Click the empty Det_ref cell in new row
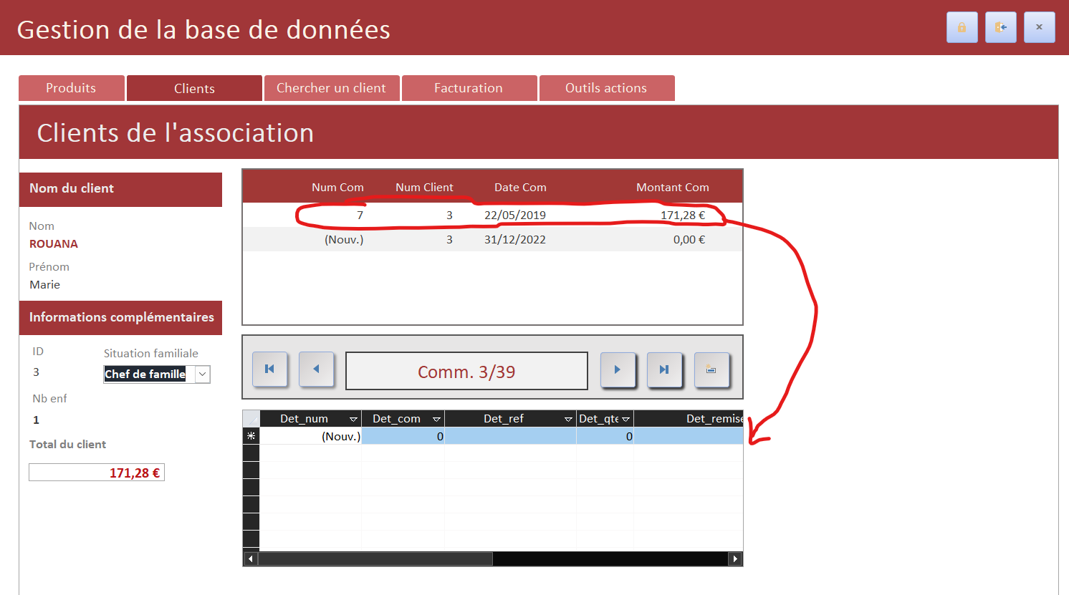 click(511, 436)
